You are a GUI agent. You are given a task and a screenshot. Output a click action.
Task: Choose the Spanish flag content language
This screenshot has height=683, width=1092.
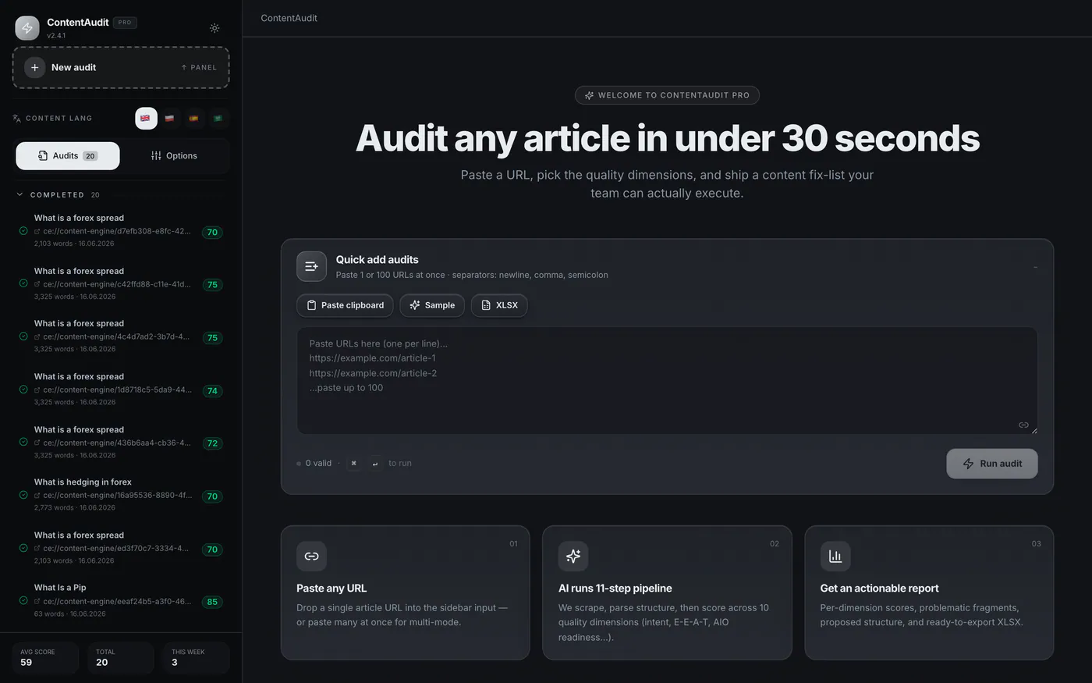tap(193, 118)
